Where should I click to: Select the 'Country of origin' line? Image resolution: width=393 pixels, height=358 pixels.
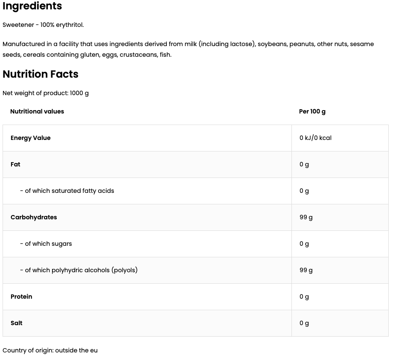[x=50, y=350]
